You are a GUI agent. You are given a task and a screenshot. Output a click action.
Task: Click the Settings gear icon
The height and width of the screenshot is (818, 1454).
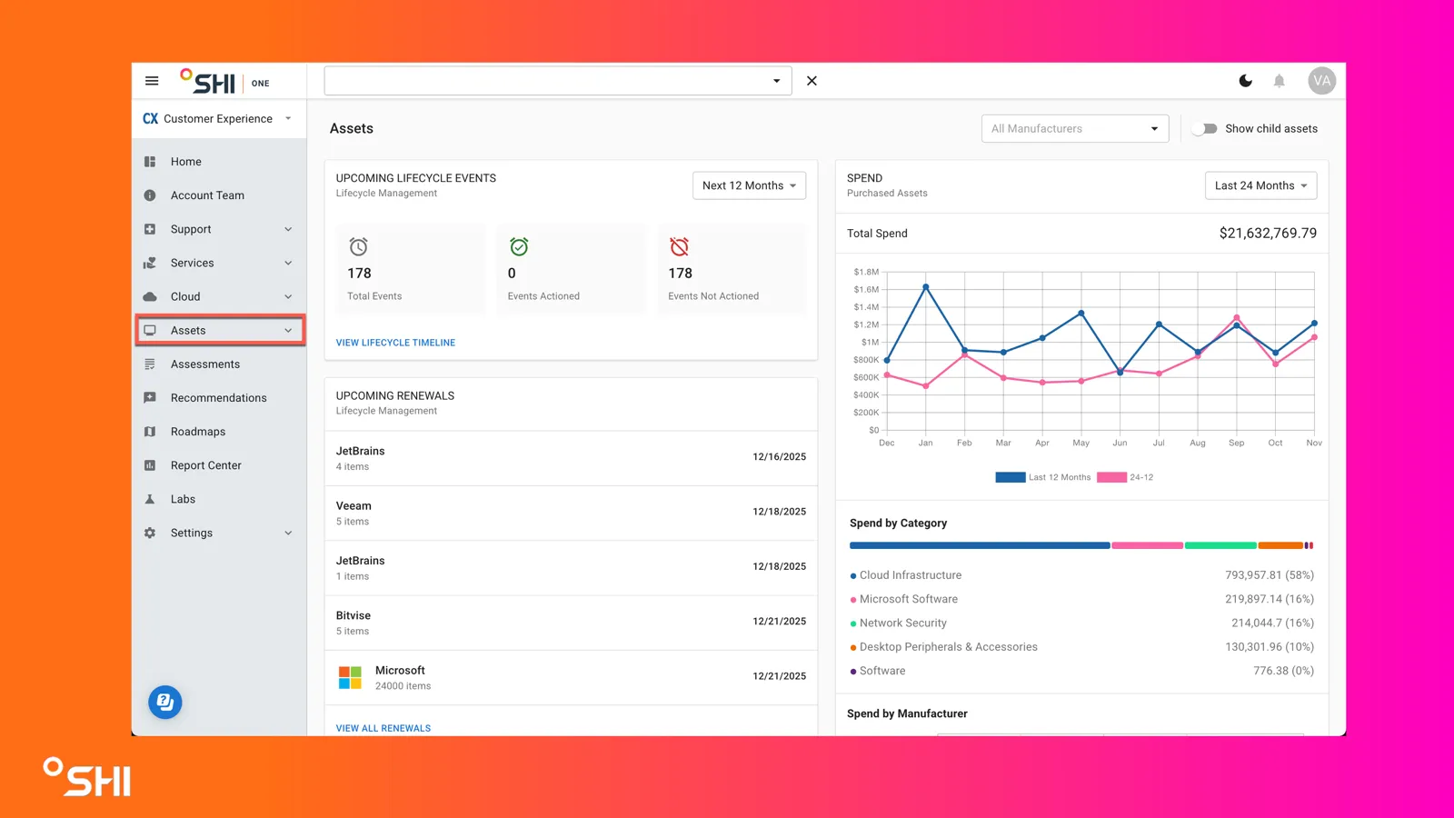click(150, 533)
